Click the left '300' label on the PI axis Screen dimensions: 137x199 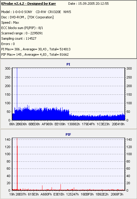tap(7, 68)
